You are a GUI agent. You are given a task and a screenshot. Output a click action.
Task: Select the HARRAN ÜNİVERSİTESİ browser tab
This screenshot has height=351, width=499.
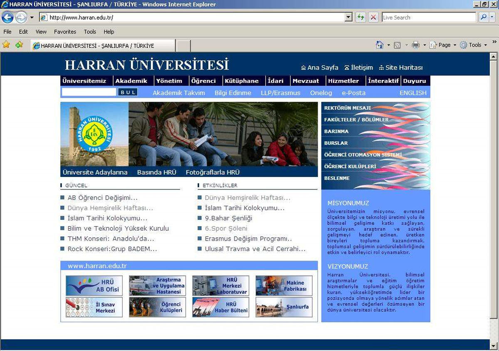click(x=103, y=46)
